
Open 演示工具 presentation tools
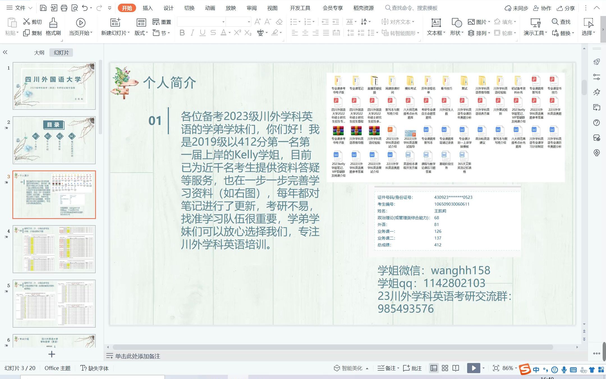(x=535, y=27)
